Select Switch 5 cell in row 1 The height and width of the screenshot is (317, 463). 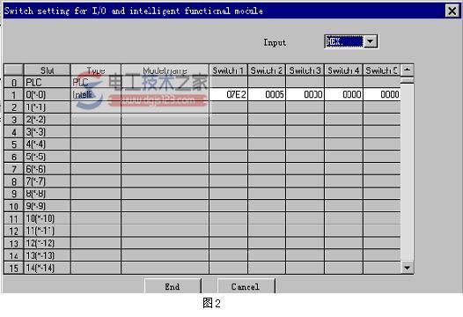(x=382, y=94)
